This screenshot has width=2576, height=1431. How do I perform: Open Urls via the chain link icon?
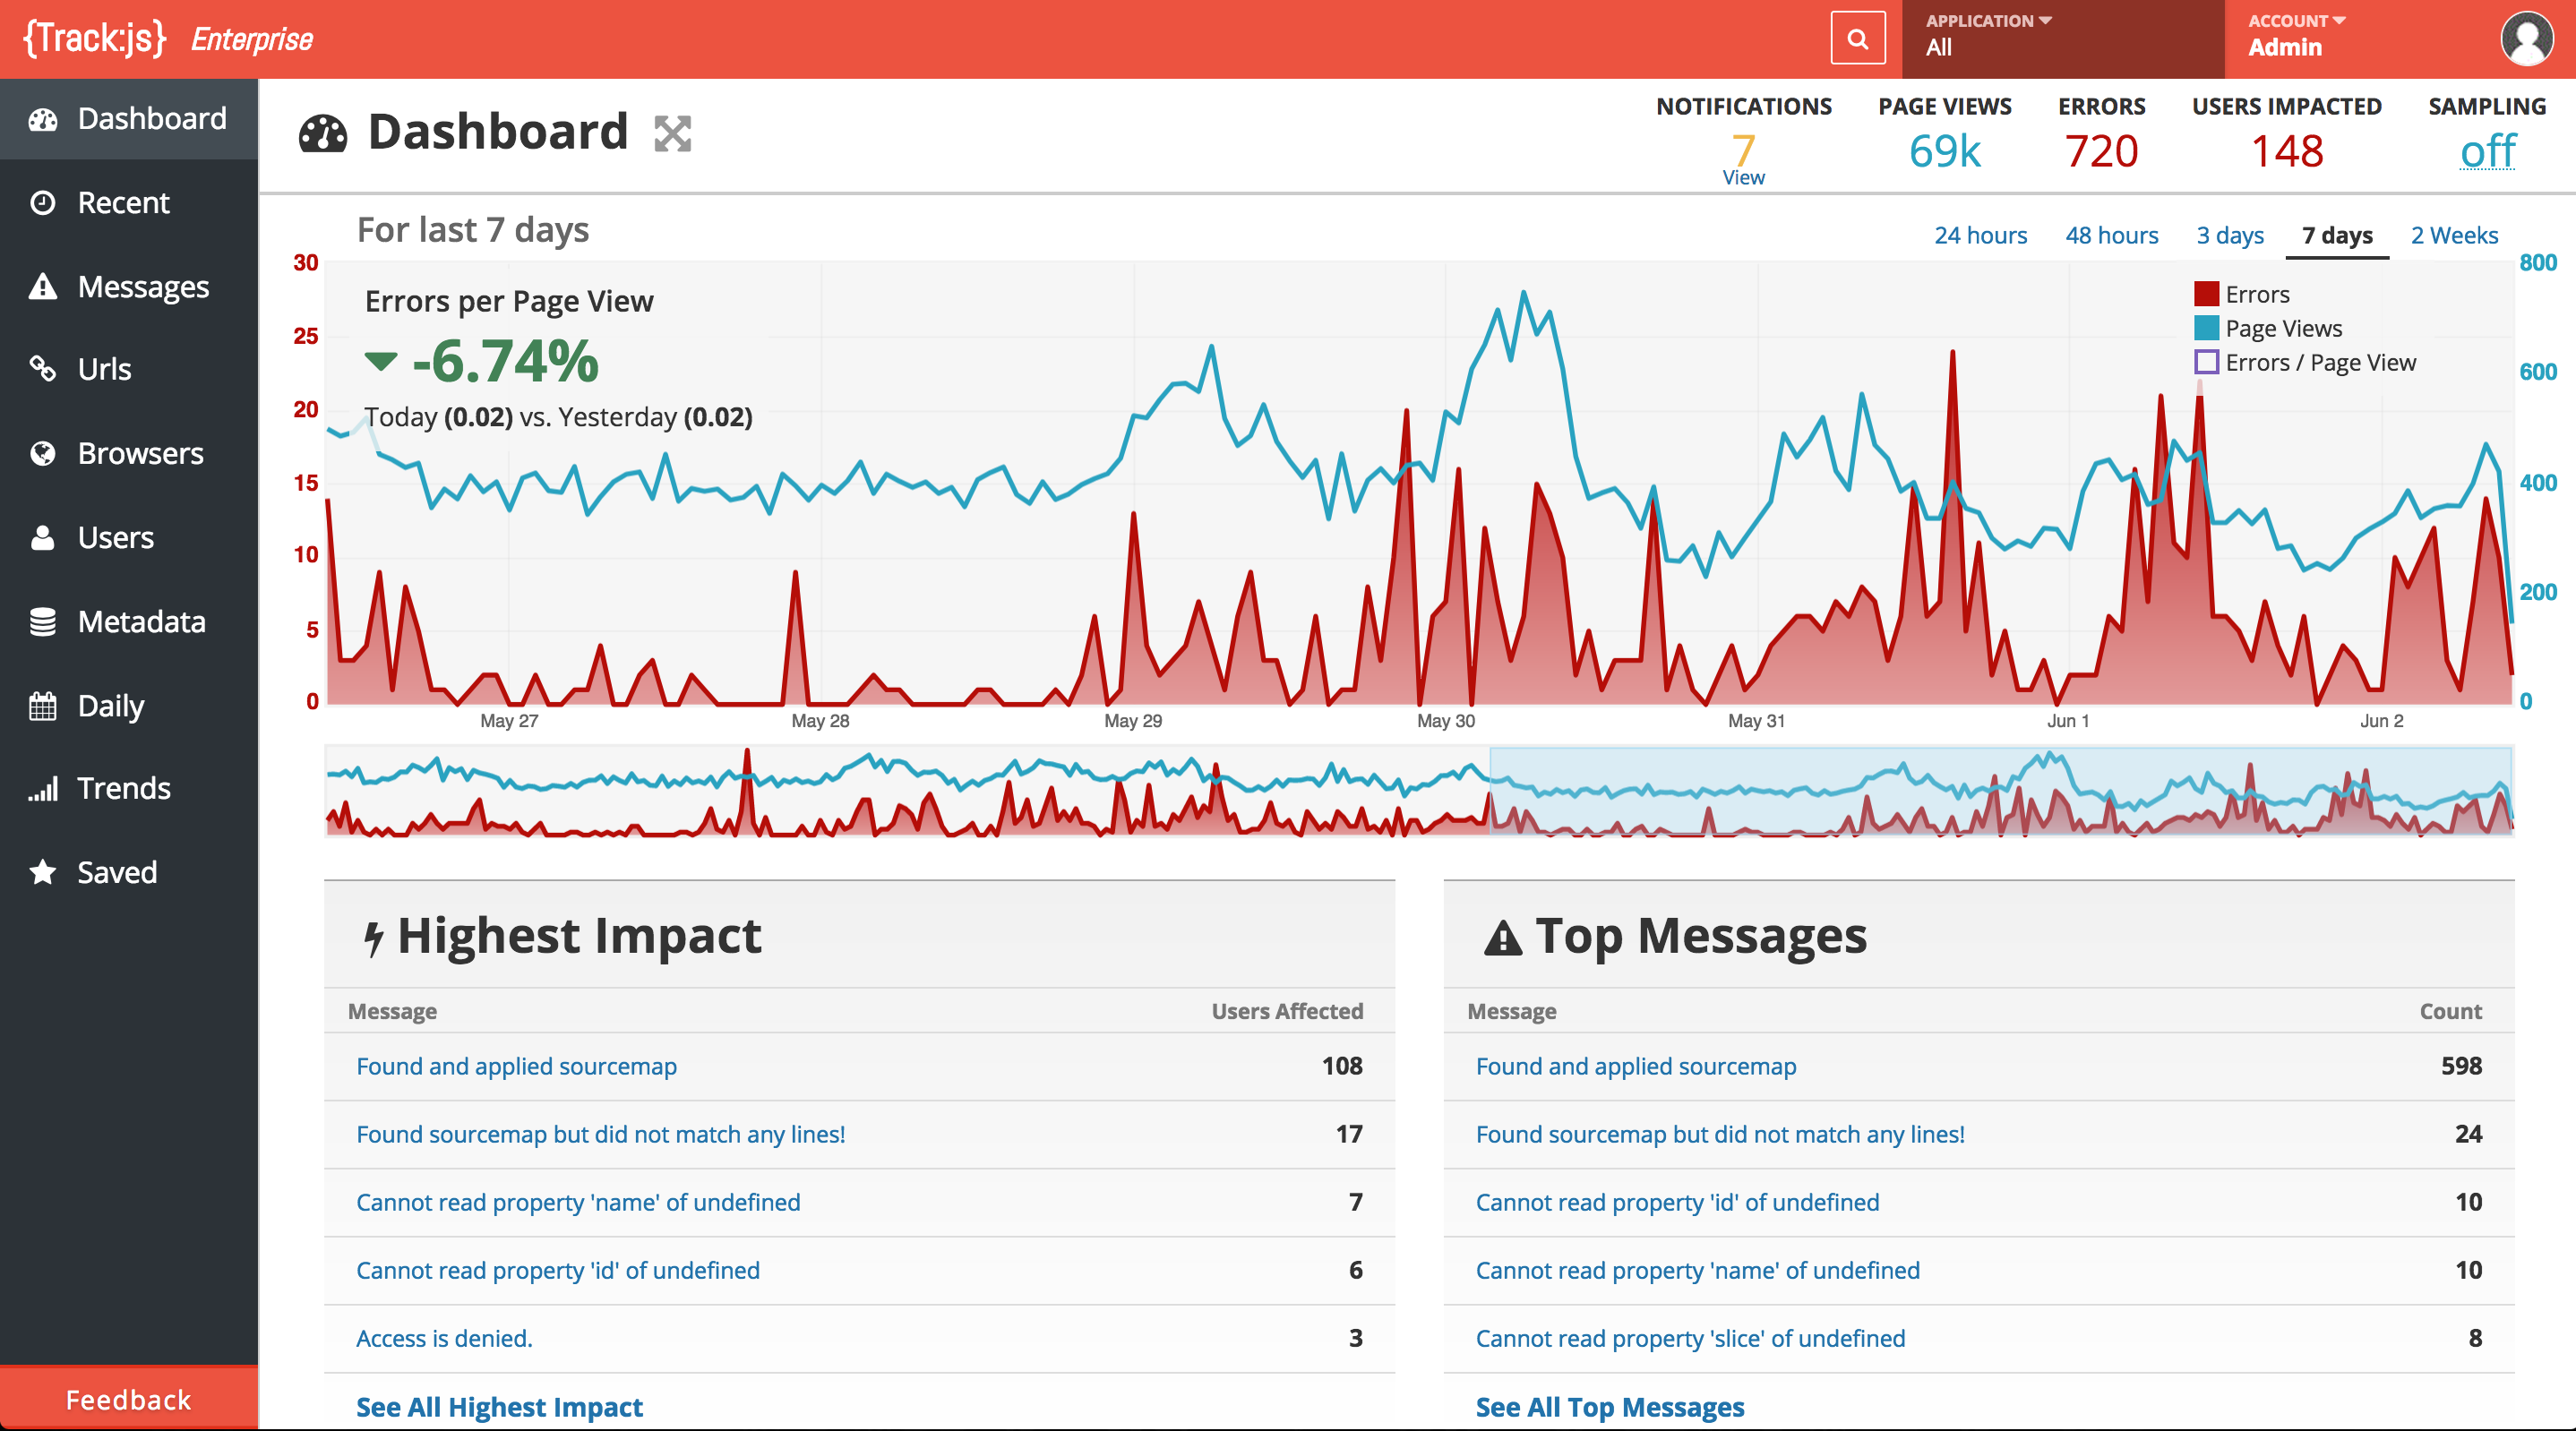point(43,369)
